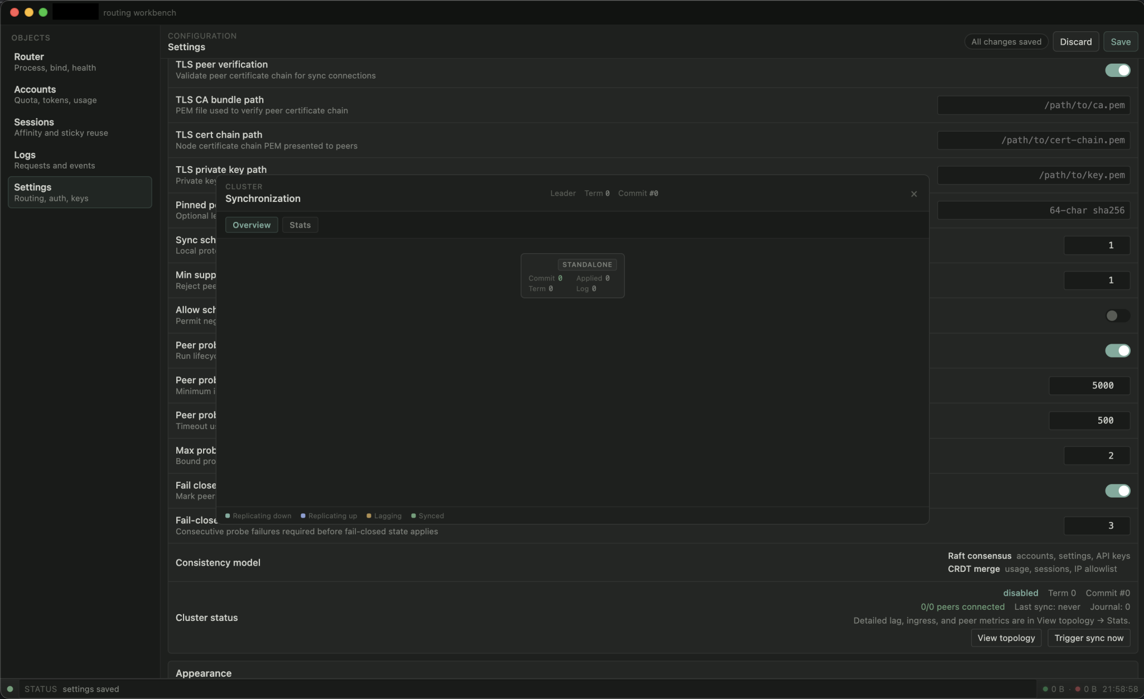Viewport: 1144px width, 699px height.
Task: Save the configuration settings
Action: 1120,42
